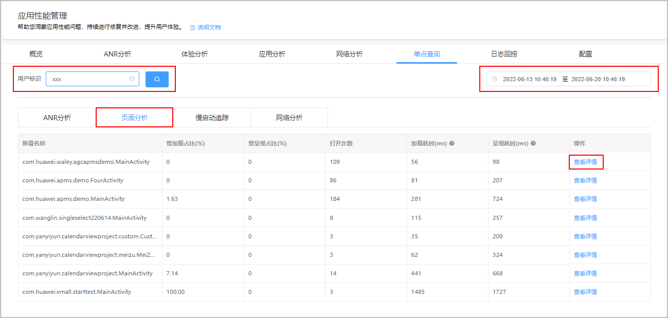
Task: View details for agcapmsdemo.MainActivity
Action: coord(585,162)
